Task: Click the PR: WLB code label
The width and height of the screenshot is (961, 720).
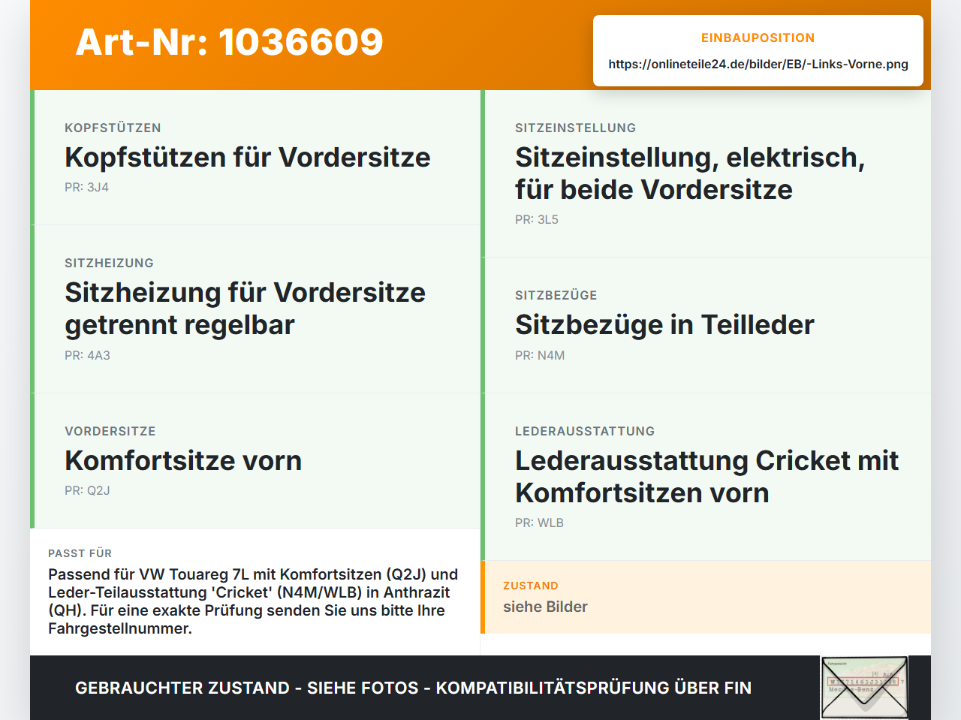Action: coord(539,523)
